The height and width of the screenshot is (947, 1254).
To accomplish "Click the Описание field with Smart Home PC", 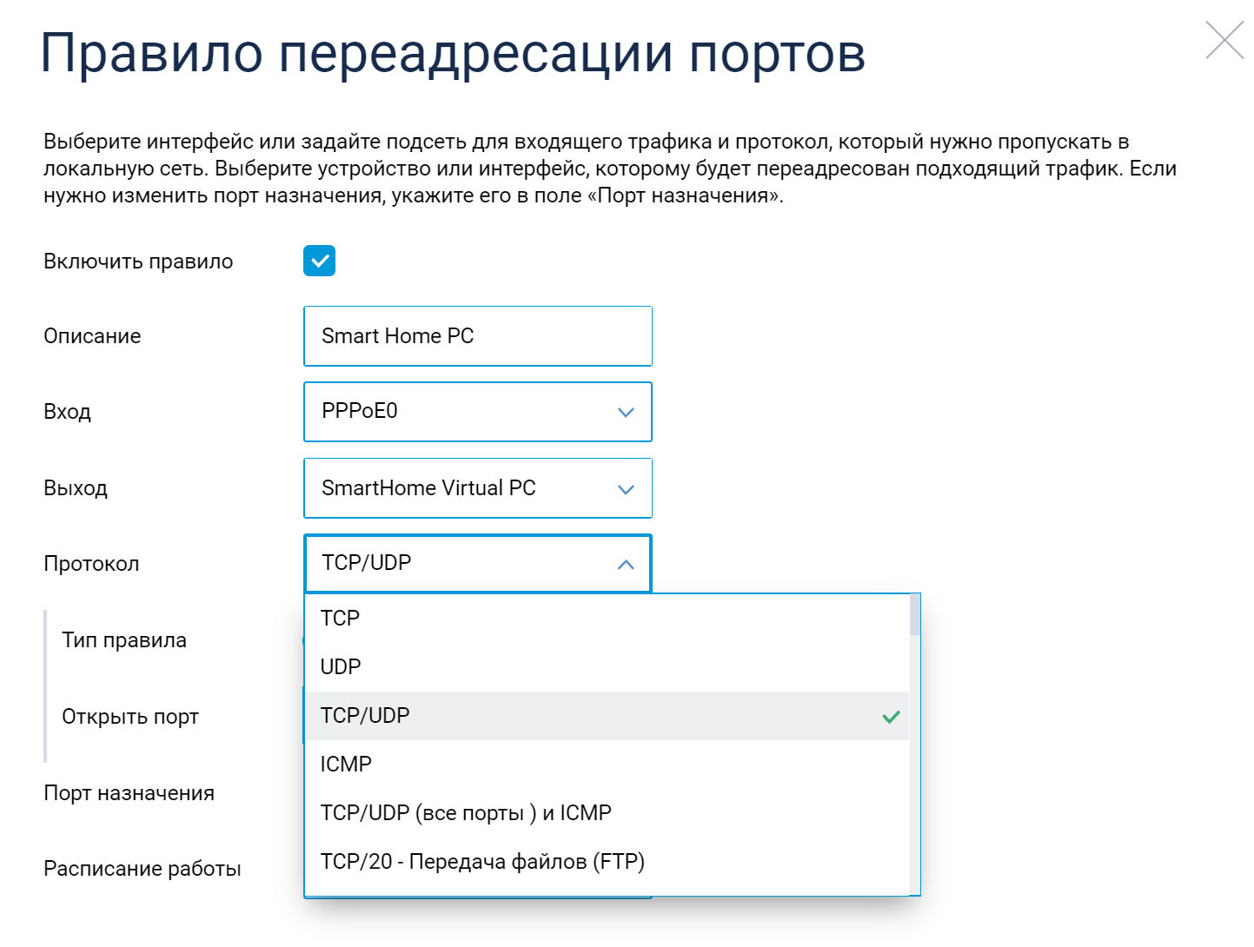I will coord(477,336).
